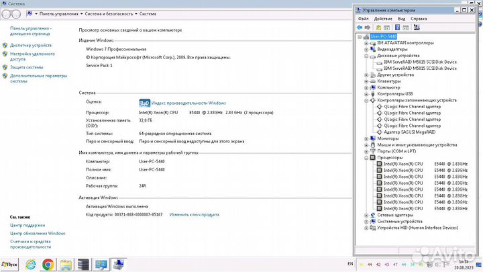Collapse Дисковые устройства node

[366, 56]
